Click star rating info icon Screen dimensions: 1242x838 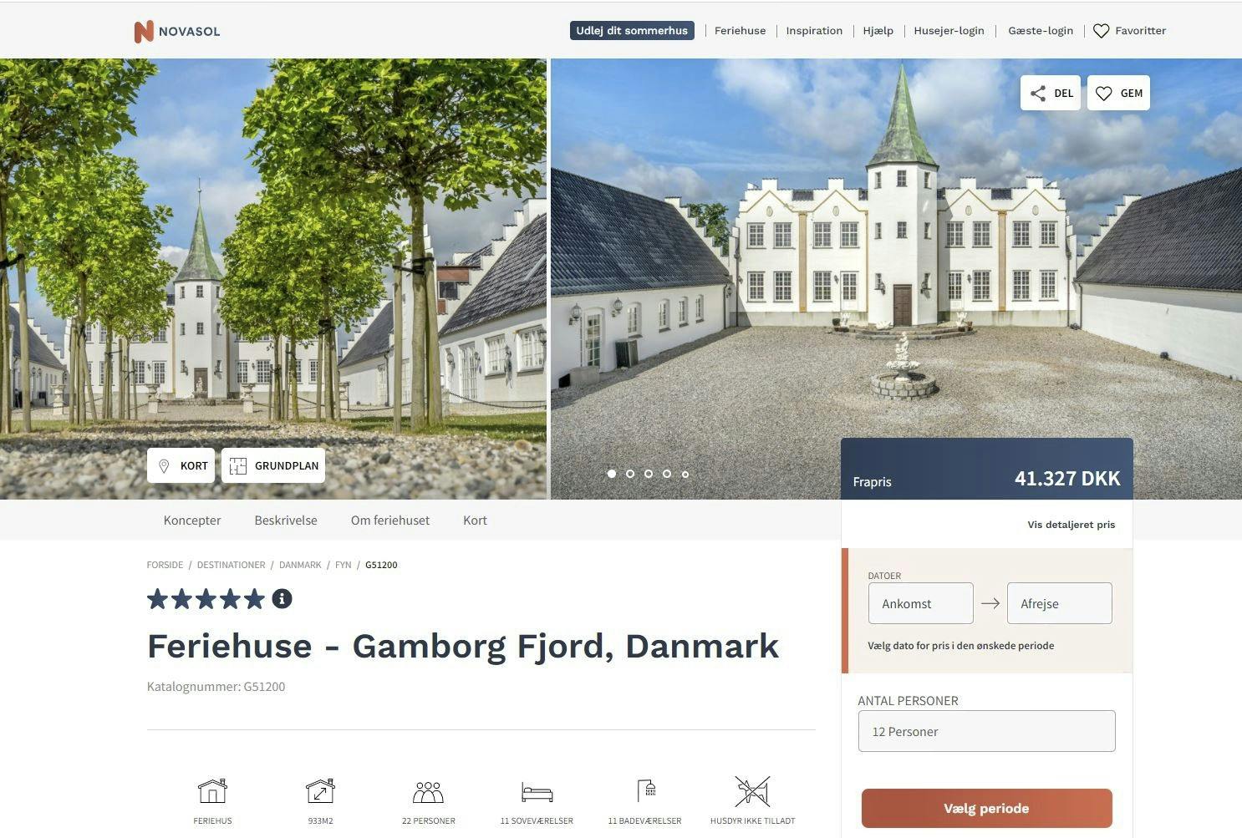282,598
